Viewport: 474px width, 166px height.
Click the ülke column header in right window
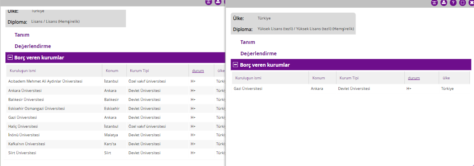446,78
